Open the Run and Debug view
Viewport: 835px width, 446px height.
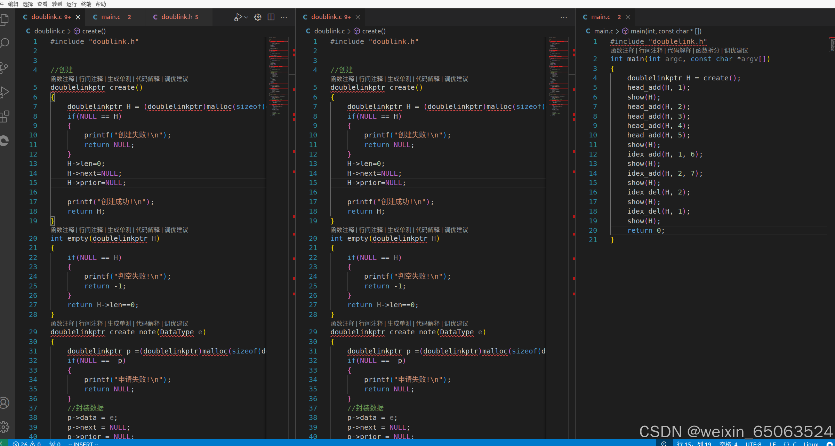(5, 92)
